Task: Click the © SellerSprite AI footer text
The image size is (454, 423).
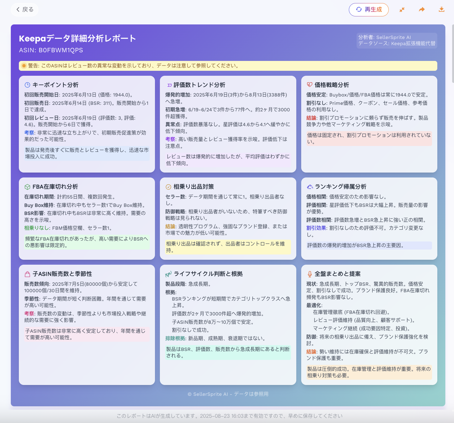Action: (x=228, y=394)
